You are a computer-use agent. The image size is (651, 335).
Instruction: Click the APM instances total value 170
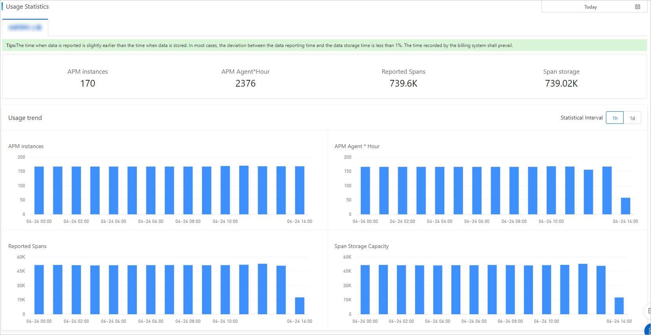87,83
